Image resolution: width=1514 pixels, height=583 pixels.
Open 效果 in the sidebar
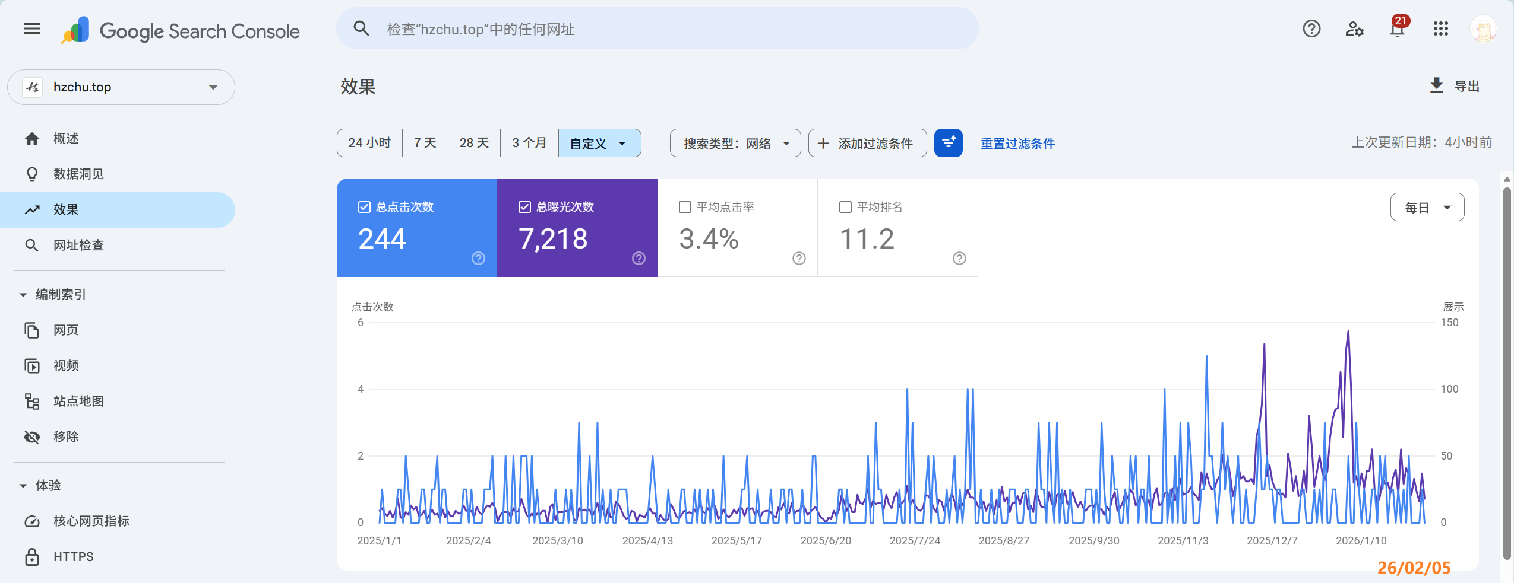click(x=118, y=209)
